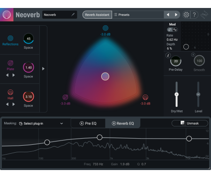Click the Freq value 733 Hz

[x=98, y=164]
